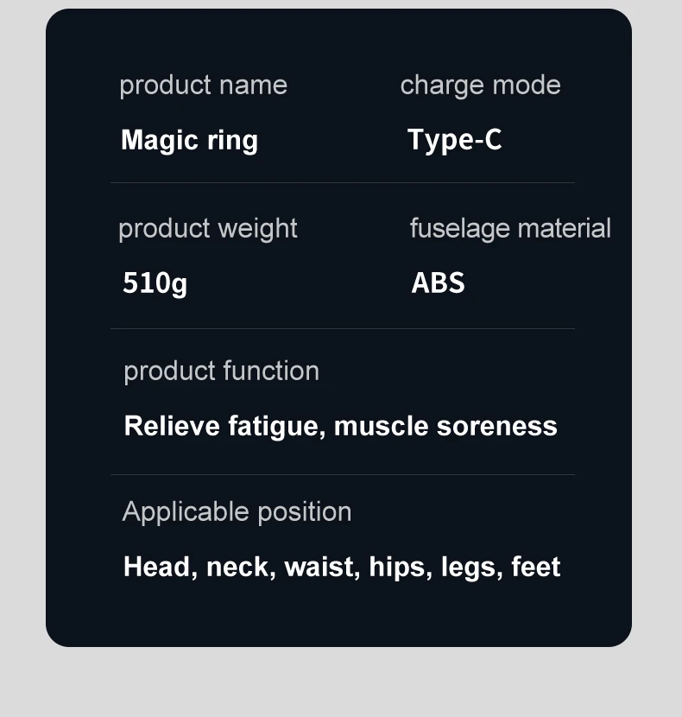
Task: Select the "ABS" material value
Action: [438, 283]
